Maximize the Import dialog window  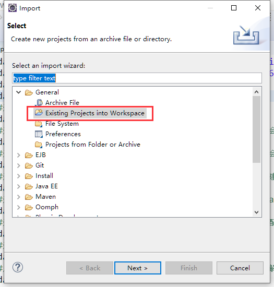click(x=234, y=8)
